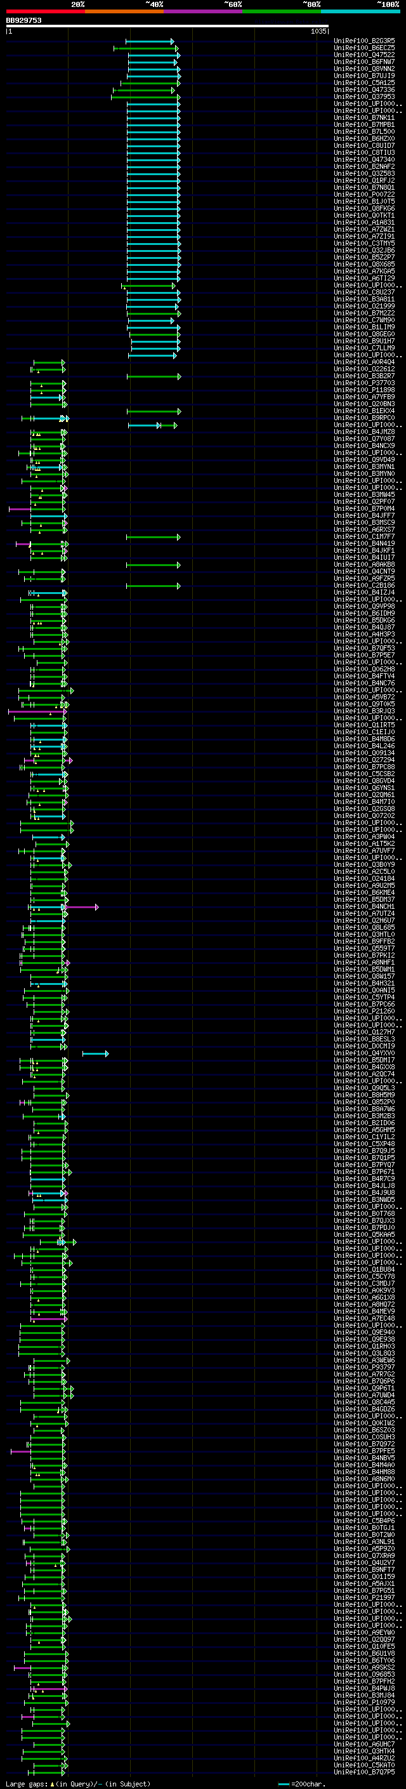Click the red 20% legend segment
406x1789 pixels.
[45, 11]
